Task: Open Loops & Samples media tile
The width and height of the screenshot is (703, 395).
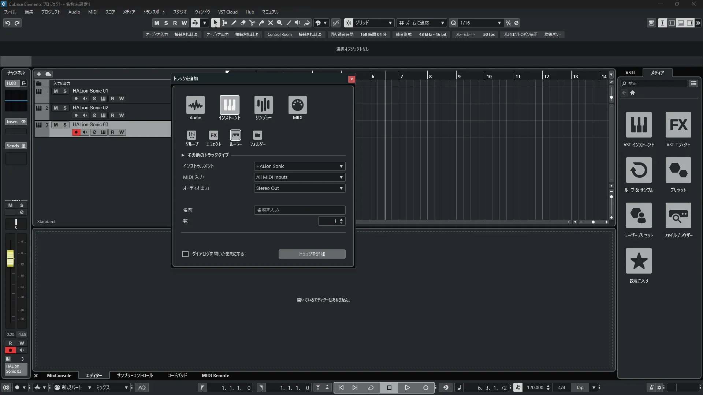Action: click(639, 170)
